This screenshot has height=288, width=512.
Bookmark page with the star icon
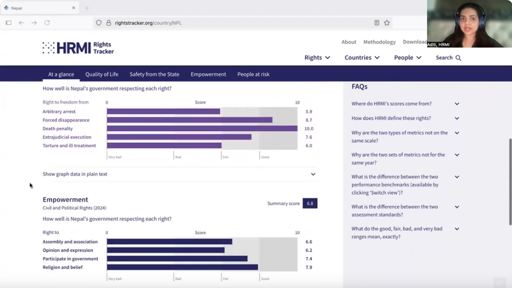(387, 23)
